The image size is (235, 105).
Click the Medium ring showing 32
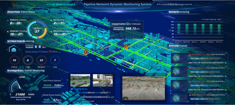click(41, 60)
